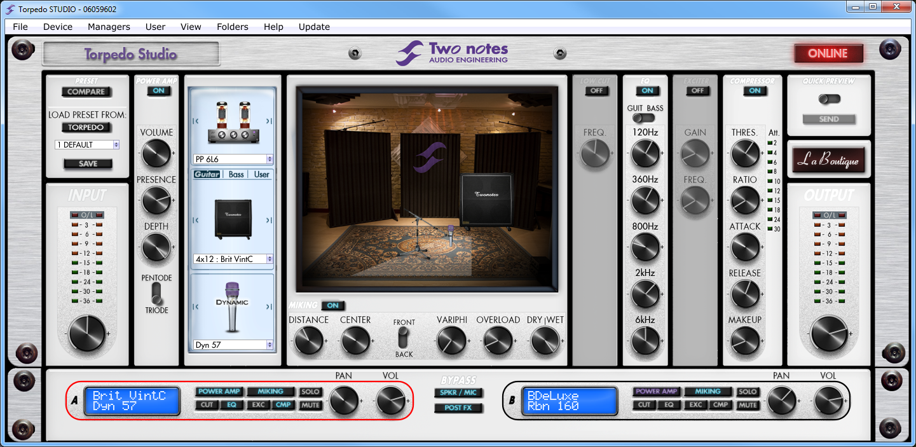Click the POST FX bypass button
The width and height of the screenshot is (916, 447).
click(x=459, y=408)
